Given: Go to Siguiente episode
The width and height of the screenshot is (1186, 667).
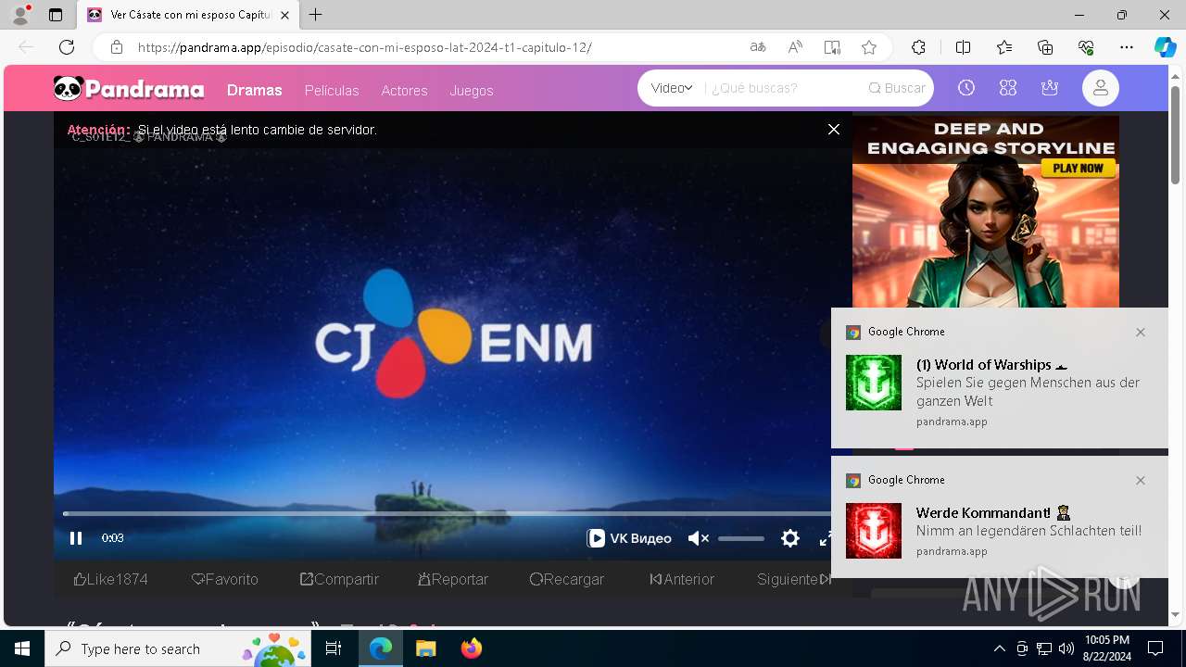Looking at the screenshot, I should pyautogui.click(x=794, y=579).
